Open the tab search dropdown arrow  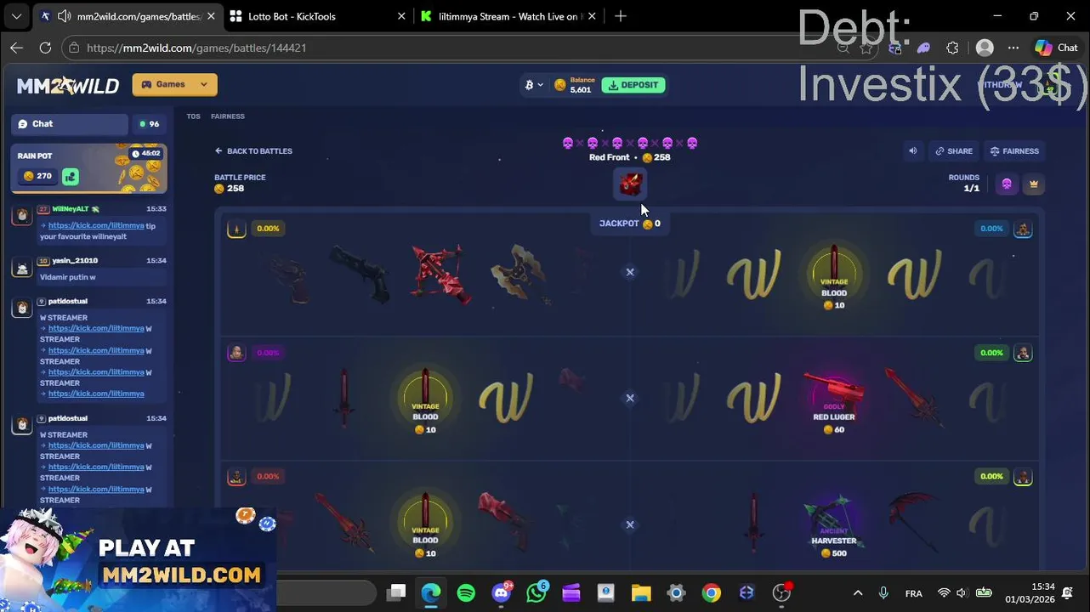[16, 16]
